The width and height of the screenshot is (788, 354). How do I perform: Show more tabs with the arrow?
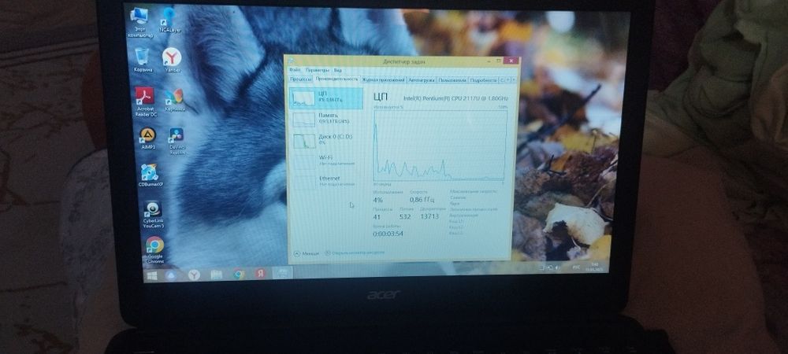pyautogui.click(x=514, y=80)
